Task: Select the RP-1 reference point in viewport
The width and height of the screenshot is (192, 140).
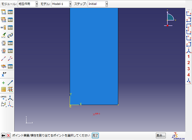Action: [94, 114]
